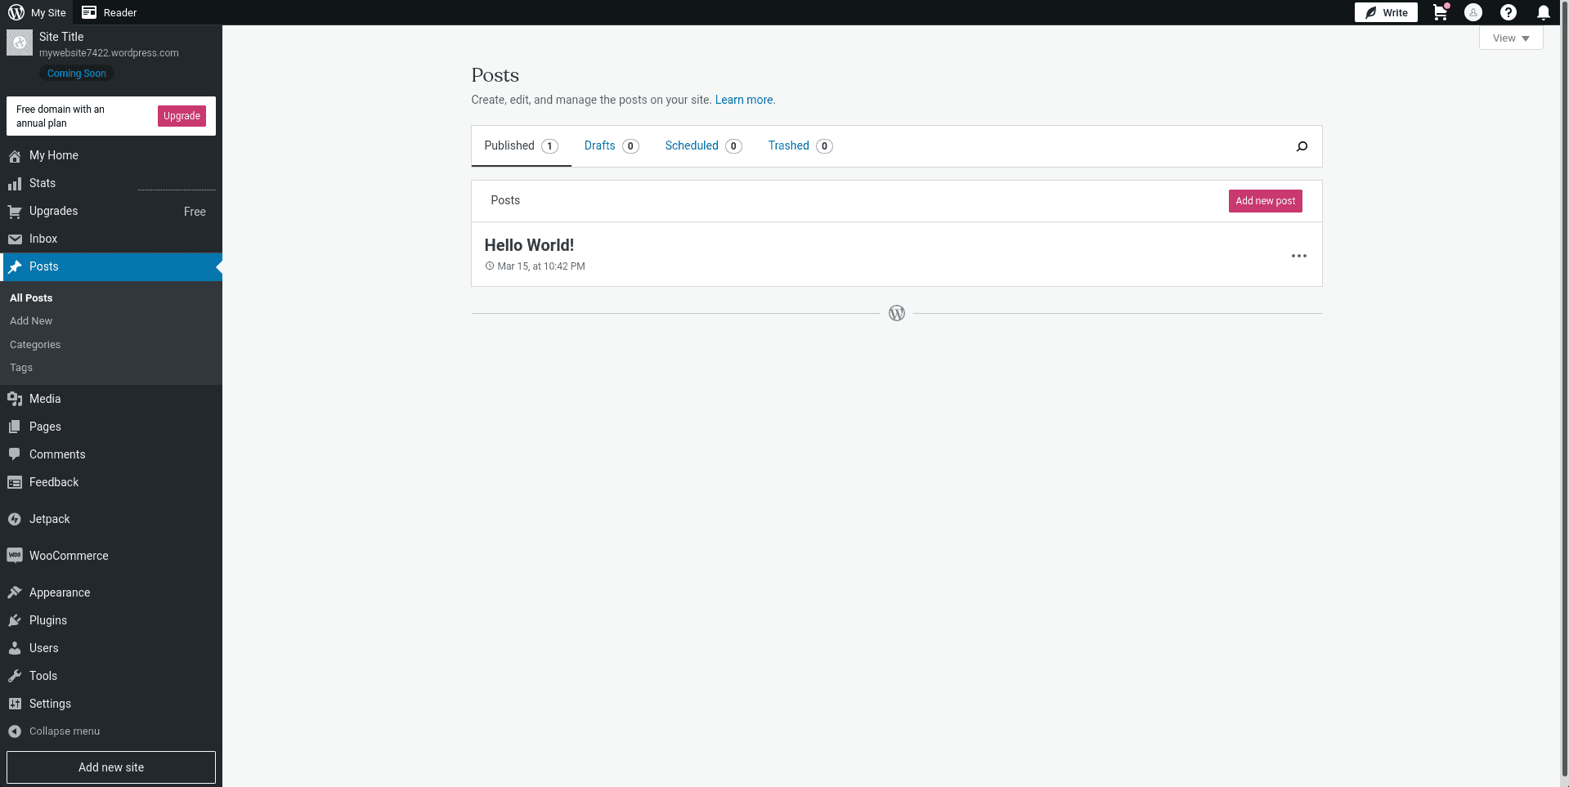Click the Collapse menu arrow icon
1569x787 pixels.
(15, 731)
